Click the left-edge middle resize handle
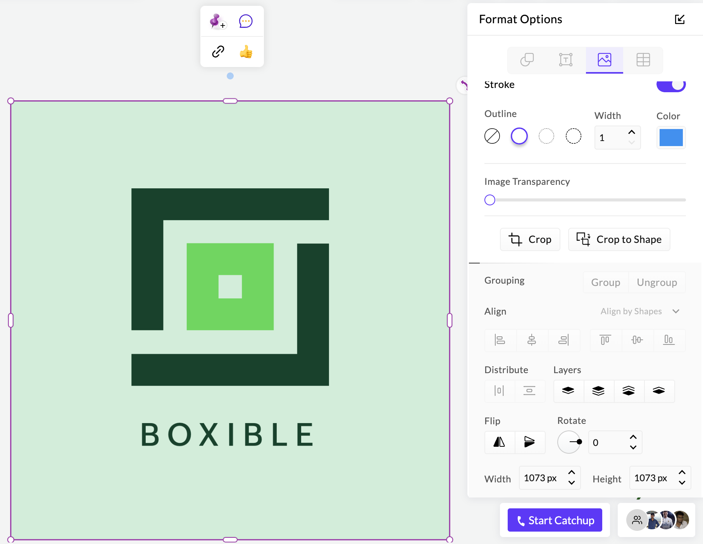Image resolution: width=703 pixels, height=544 pixels. (11, 320)
